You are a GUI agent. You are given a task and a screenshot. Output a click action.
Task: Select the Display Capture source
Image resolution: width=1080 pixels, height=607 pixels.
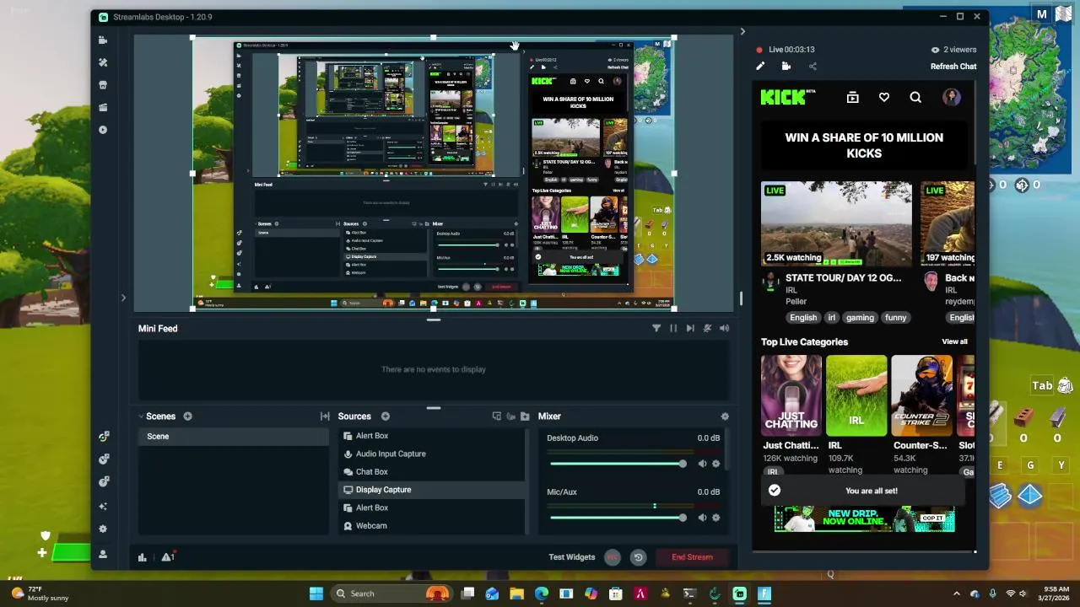[x=432, y=490]
